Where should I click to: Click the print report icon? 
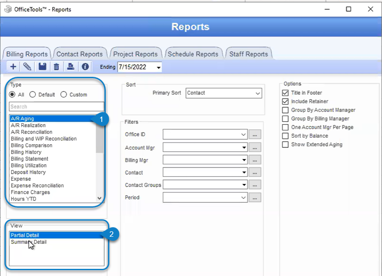(71, 67)
